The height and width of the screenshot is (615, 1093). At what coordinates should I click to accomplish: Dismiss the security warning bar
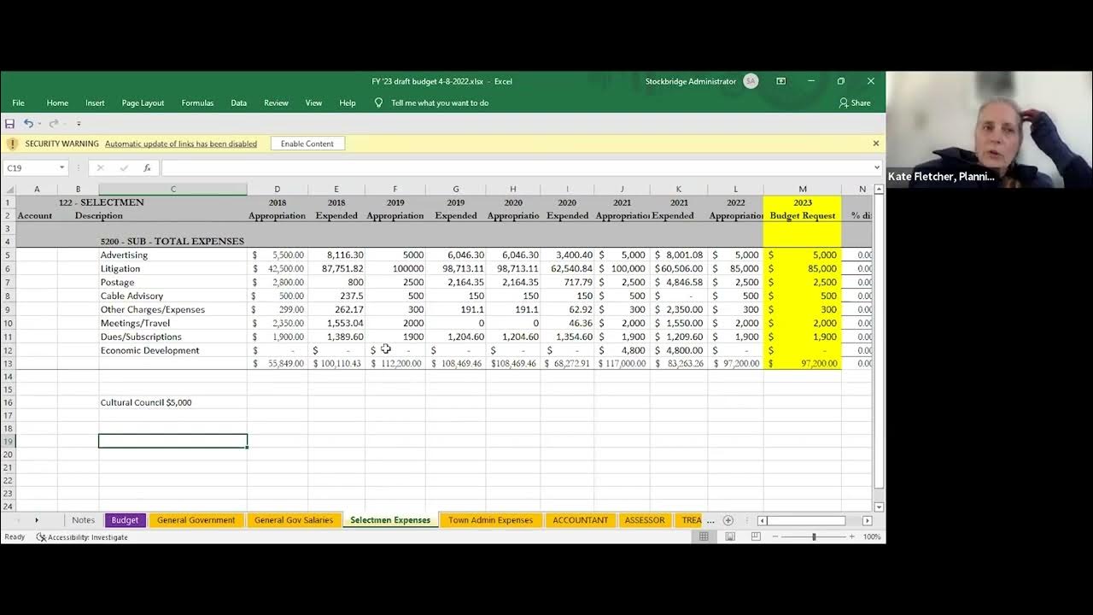tap(875, 143)
